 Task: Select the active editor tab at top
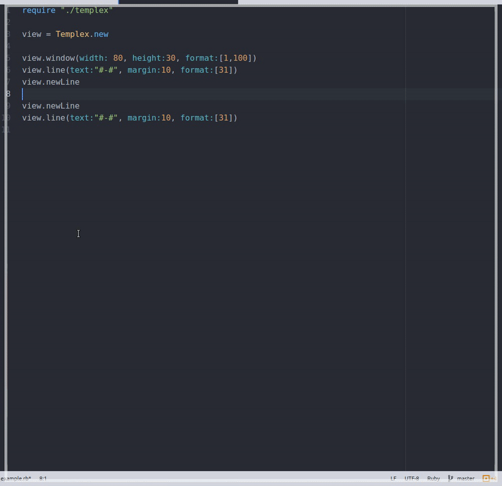[178, 2]
